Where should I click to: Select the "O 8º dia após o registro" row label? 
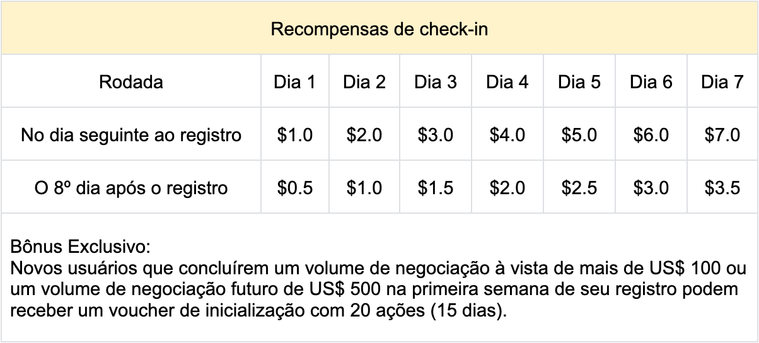[131, 188]
